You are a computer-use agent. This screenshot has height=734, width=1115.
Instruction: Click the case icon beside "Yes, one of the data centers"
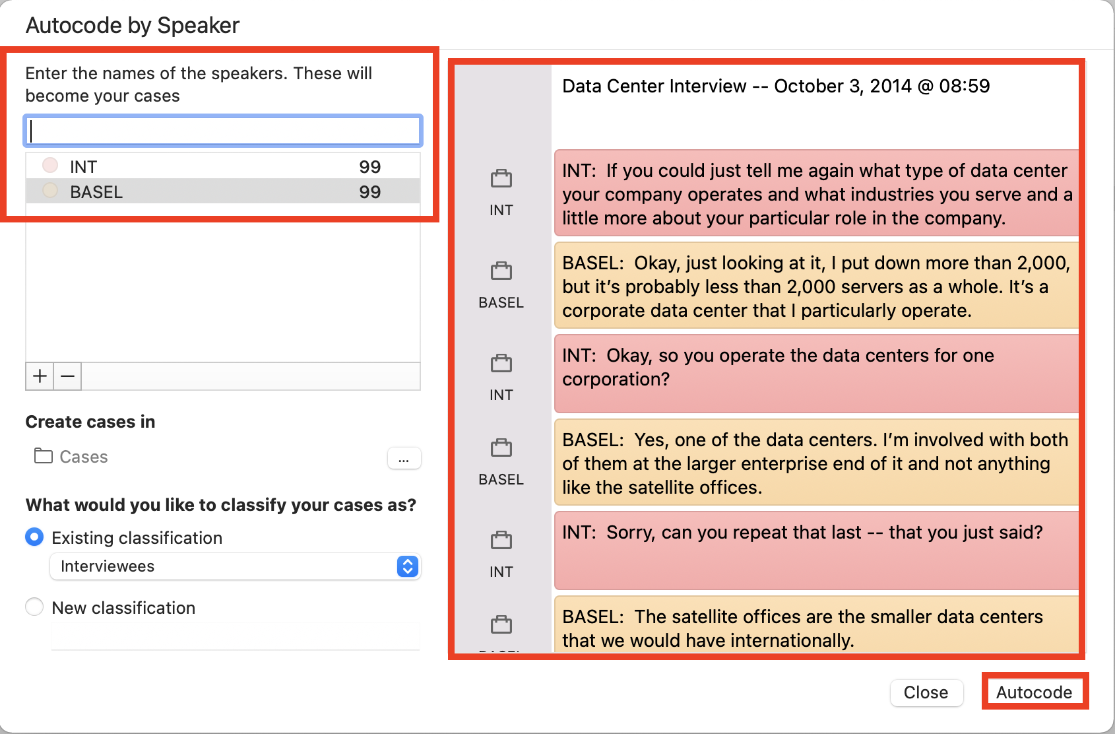point(501,448)
